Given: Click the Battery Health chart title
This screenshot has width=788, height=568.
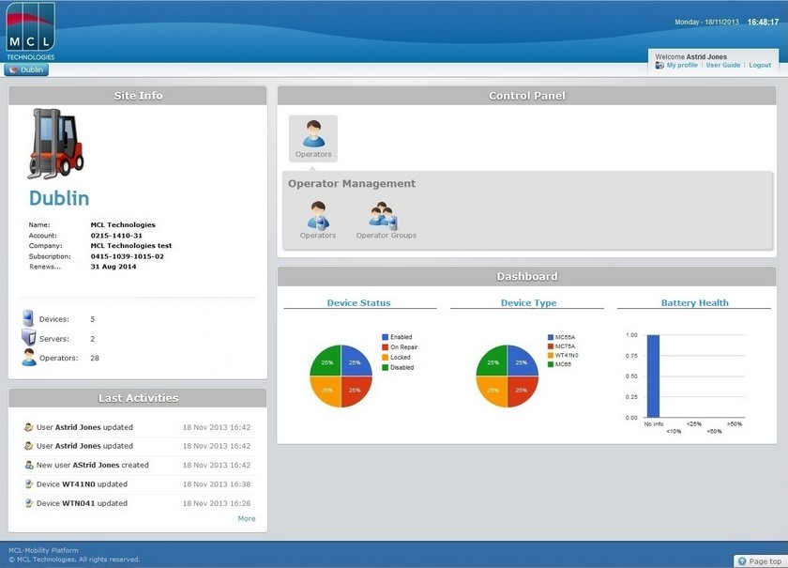Looking at the screenshot, I should [x=694, y=303].
